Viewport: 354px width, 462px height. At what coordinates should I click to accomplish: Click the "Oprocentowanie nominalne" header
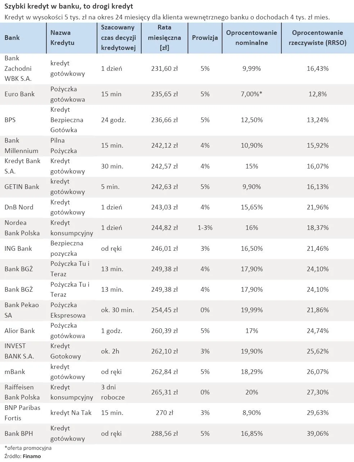[252, 38]
